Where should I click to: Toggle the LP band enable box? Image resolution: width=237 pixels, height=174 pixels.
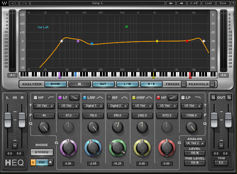183,98
